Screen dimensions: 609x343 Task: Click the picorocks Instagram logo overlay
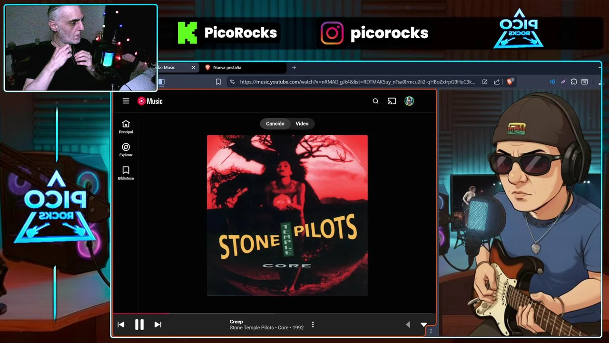(332, 33)
